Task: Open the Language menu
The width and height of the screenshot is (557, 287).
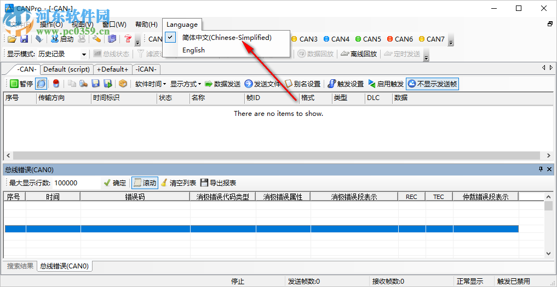Action: (x=182, y=25)
